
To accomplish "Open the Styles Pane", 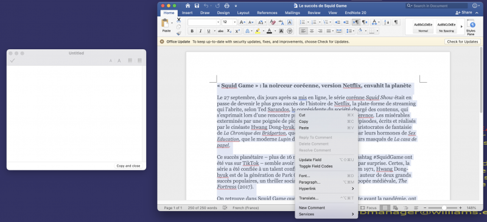I will 471,27.
